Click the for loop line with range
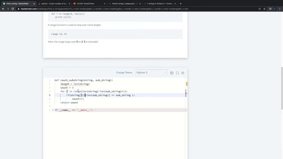 tap(94, 91)
